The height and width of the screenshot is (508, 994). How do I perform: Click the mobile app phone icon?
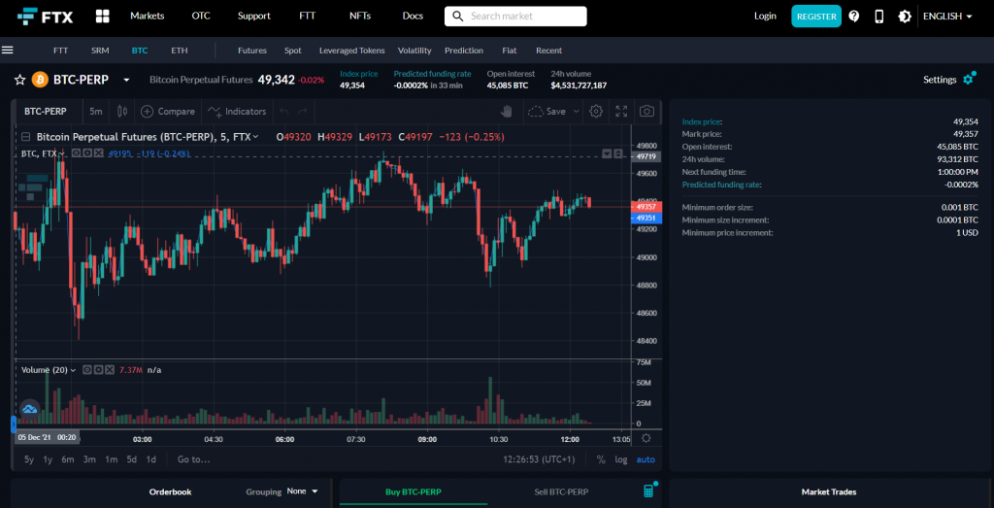[x=879, y=16]
